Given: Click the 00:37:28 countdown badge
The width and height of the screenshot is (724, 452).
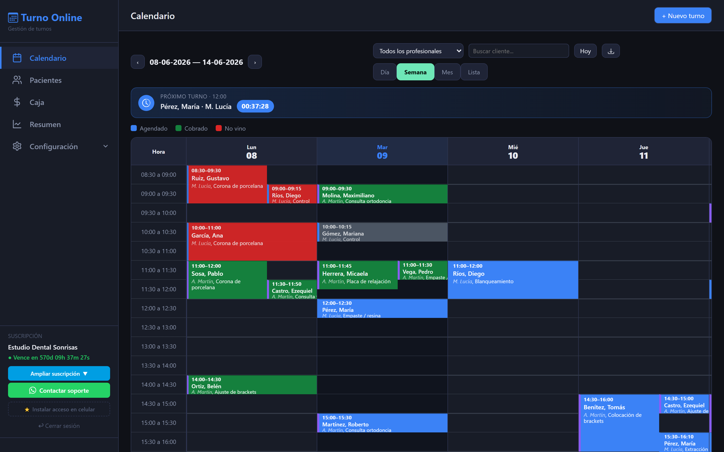Looking at the screenshot, I should point(255,106).
